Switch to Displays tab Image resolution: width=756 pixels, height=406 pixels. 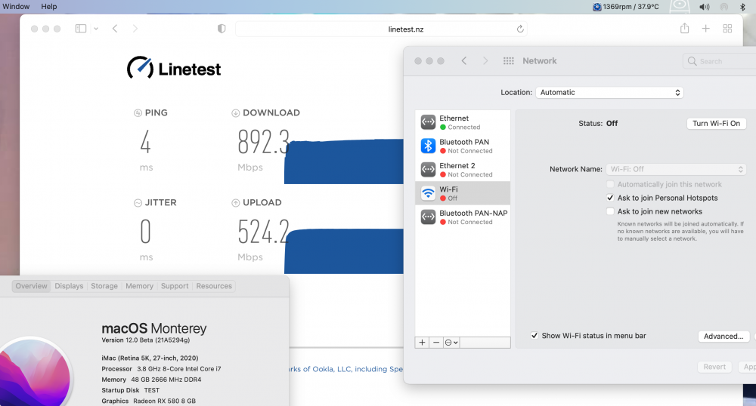pos(69,286)
